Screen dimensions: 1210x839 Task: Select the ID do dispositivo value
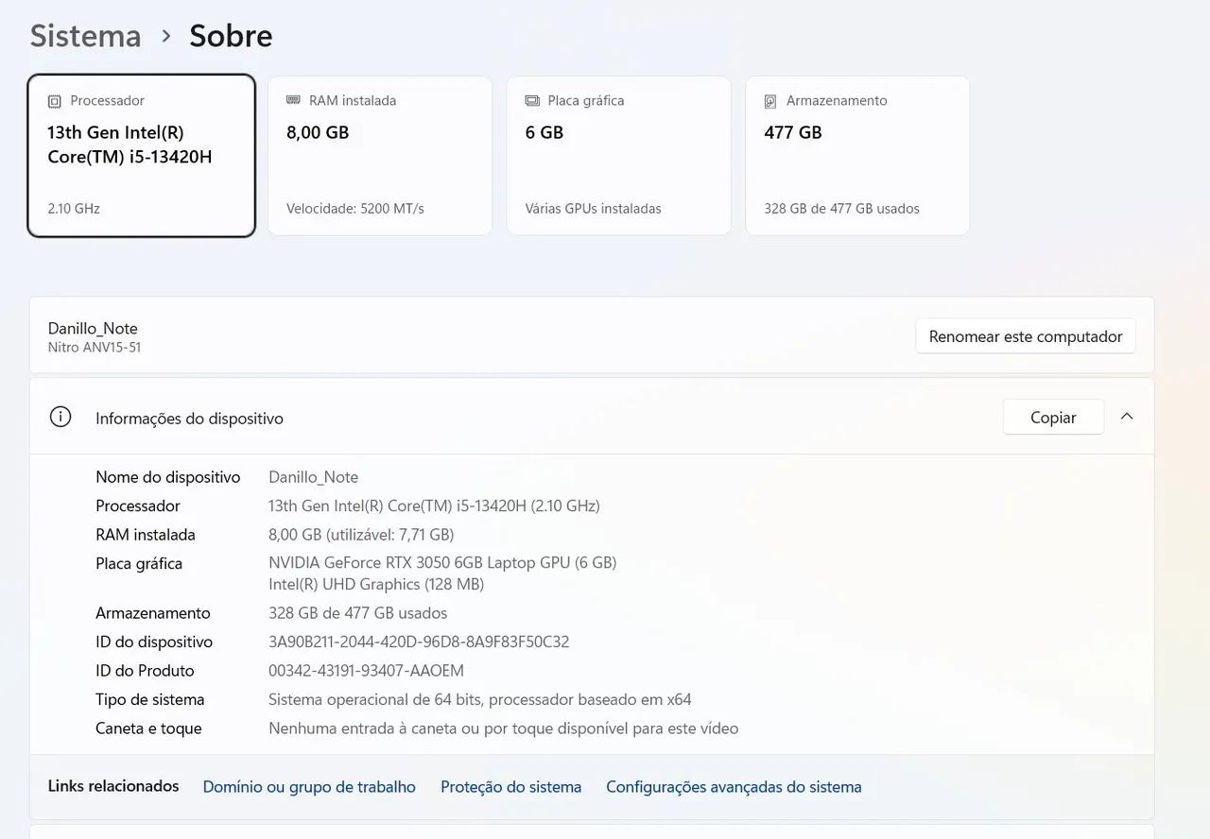click(x=419, y=642)
